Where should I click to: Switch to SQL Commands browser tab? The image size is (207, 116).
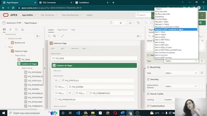[56, 3]
